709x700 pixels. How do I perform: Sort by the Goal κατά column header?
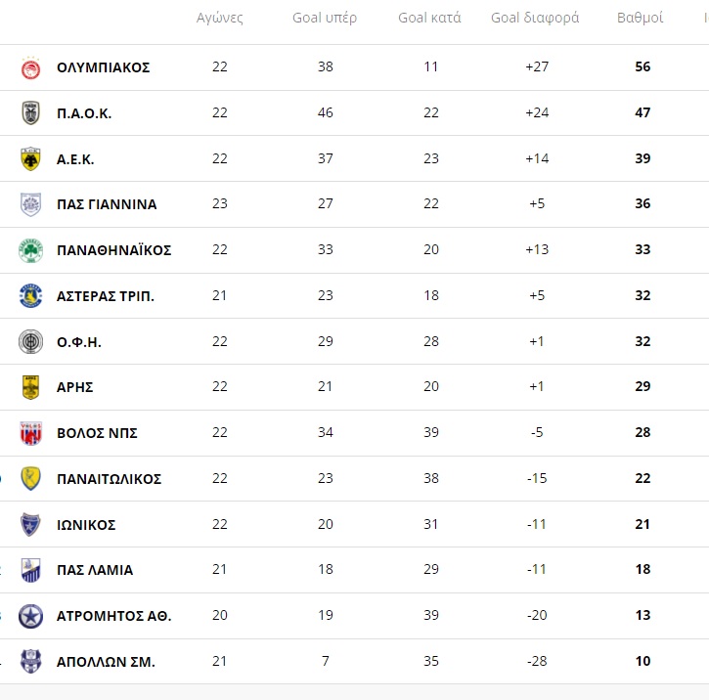[x=429, y=18]
